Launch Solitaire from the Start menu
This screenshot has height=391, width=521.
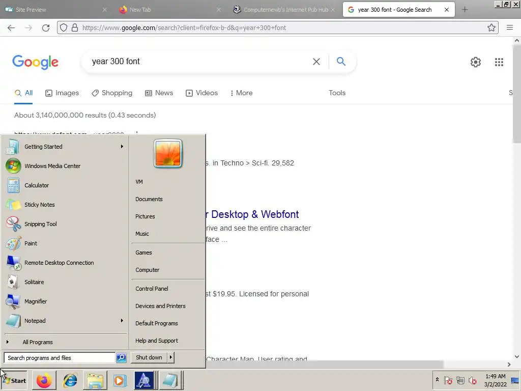coord(66,282)
